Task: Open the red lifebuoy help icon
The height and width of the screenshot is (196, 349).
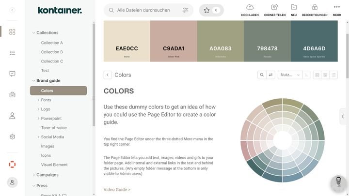Action: pyautogui.click(x=12, y=165)
